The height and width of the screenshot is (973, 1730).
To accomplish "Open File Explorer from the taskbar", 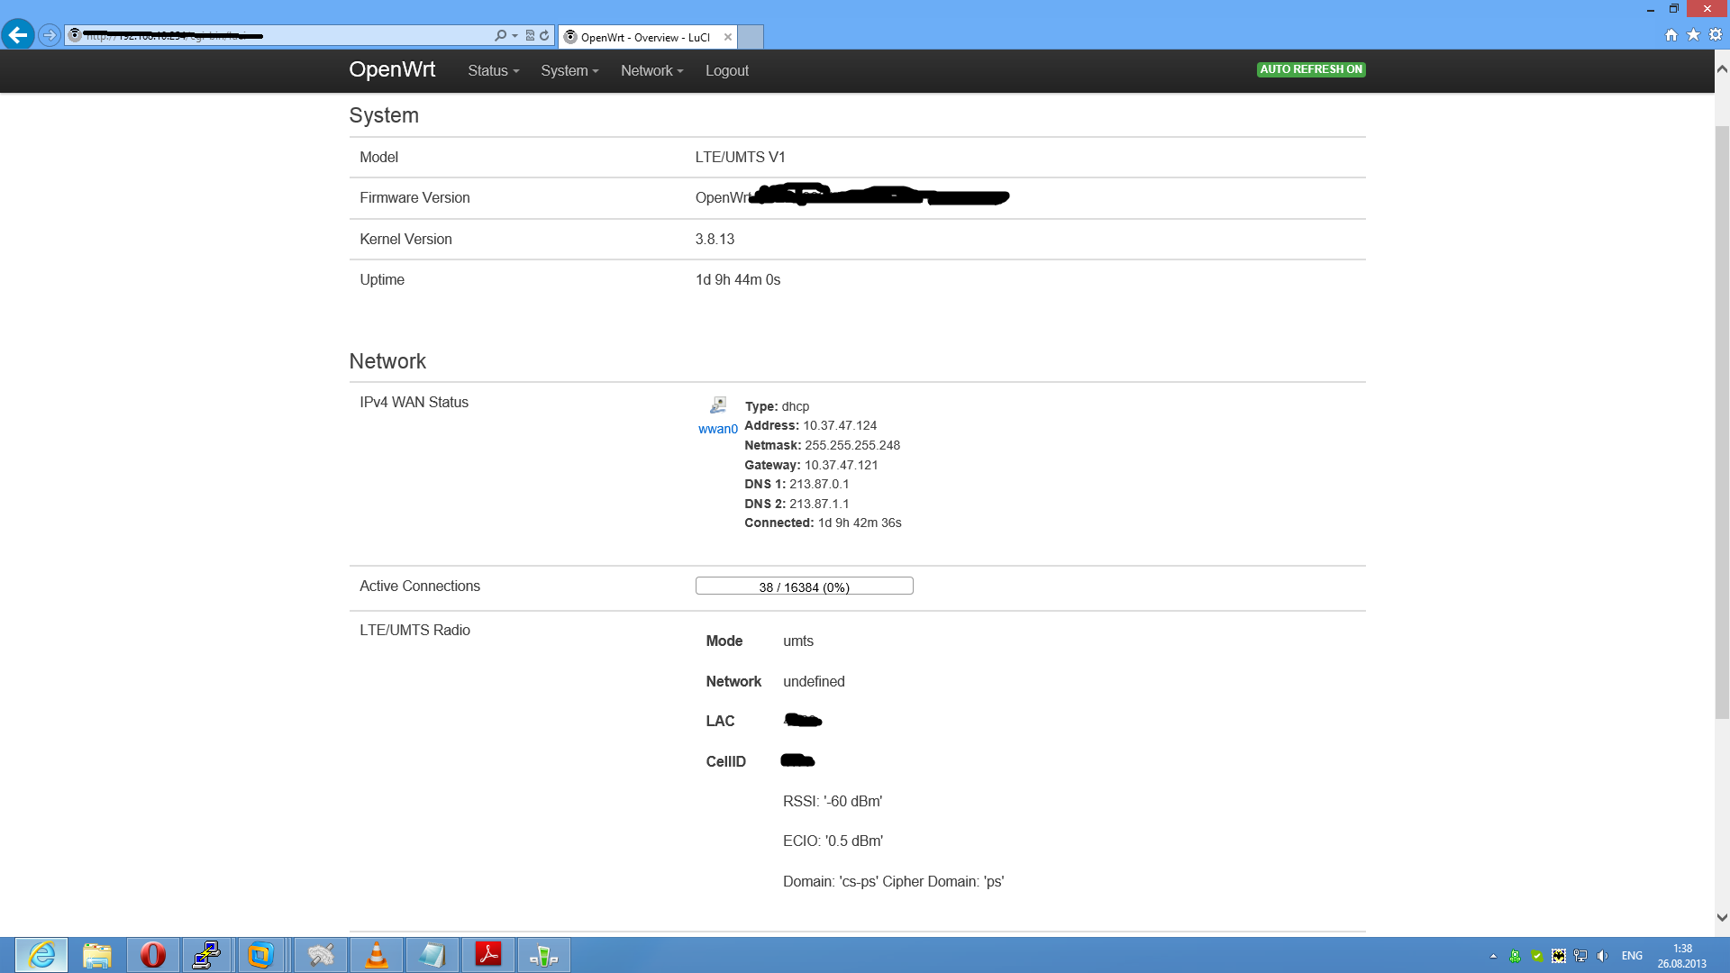I will point(97,955).
